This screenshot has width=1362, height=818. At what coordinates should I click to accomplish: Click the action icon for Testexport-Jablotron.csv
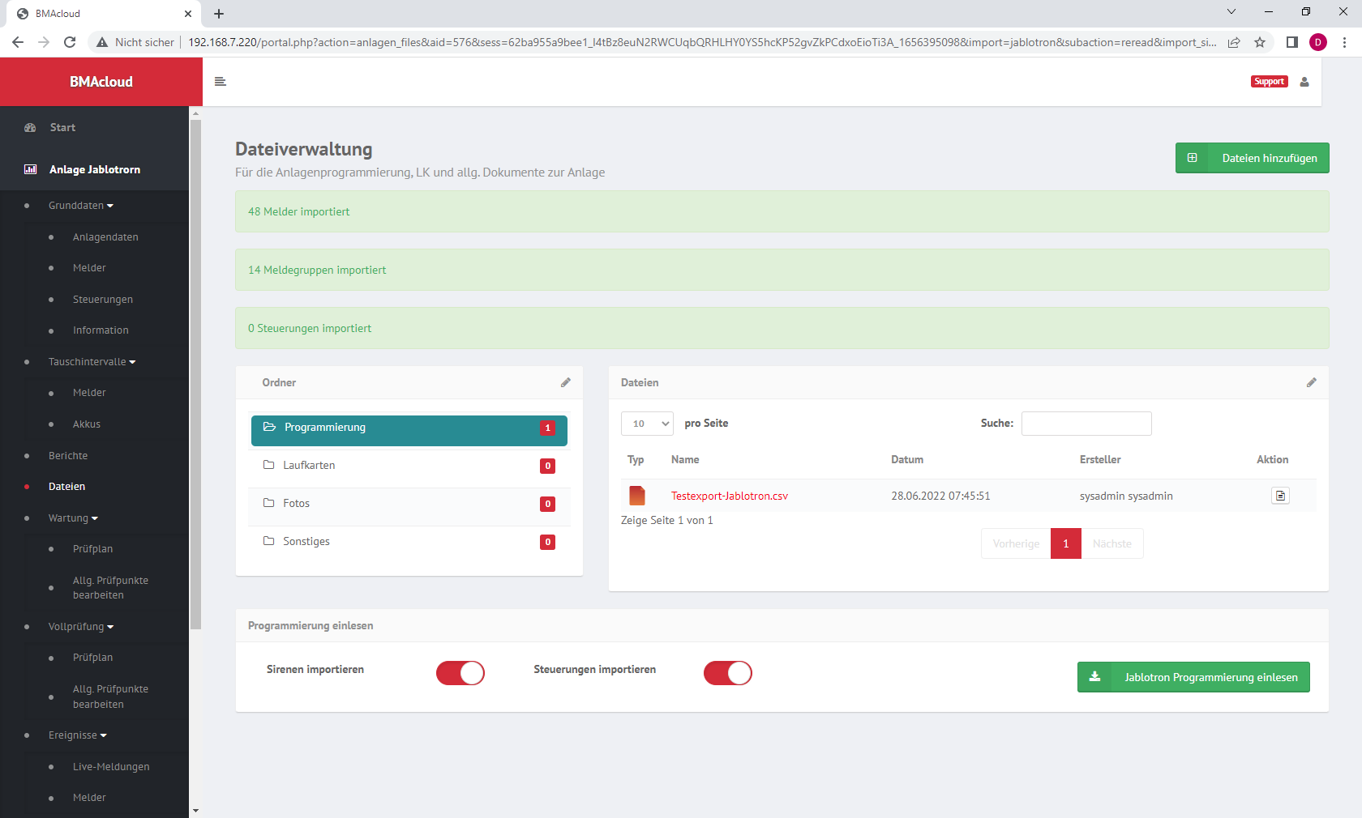[x=1280, y=496]
